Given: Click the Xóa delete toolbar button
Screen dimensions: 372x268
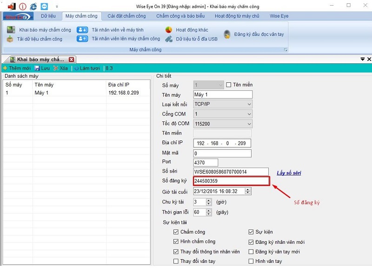Looking at the screenshot, I should 60,68.
